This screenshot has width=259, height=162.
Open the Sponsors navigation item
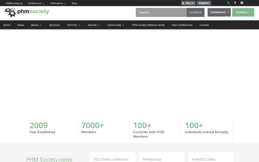tap(55, 25)
